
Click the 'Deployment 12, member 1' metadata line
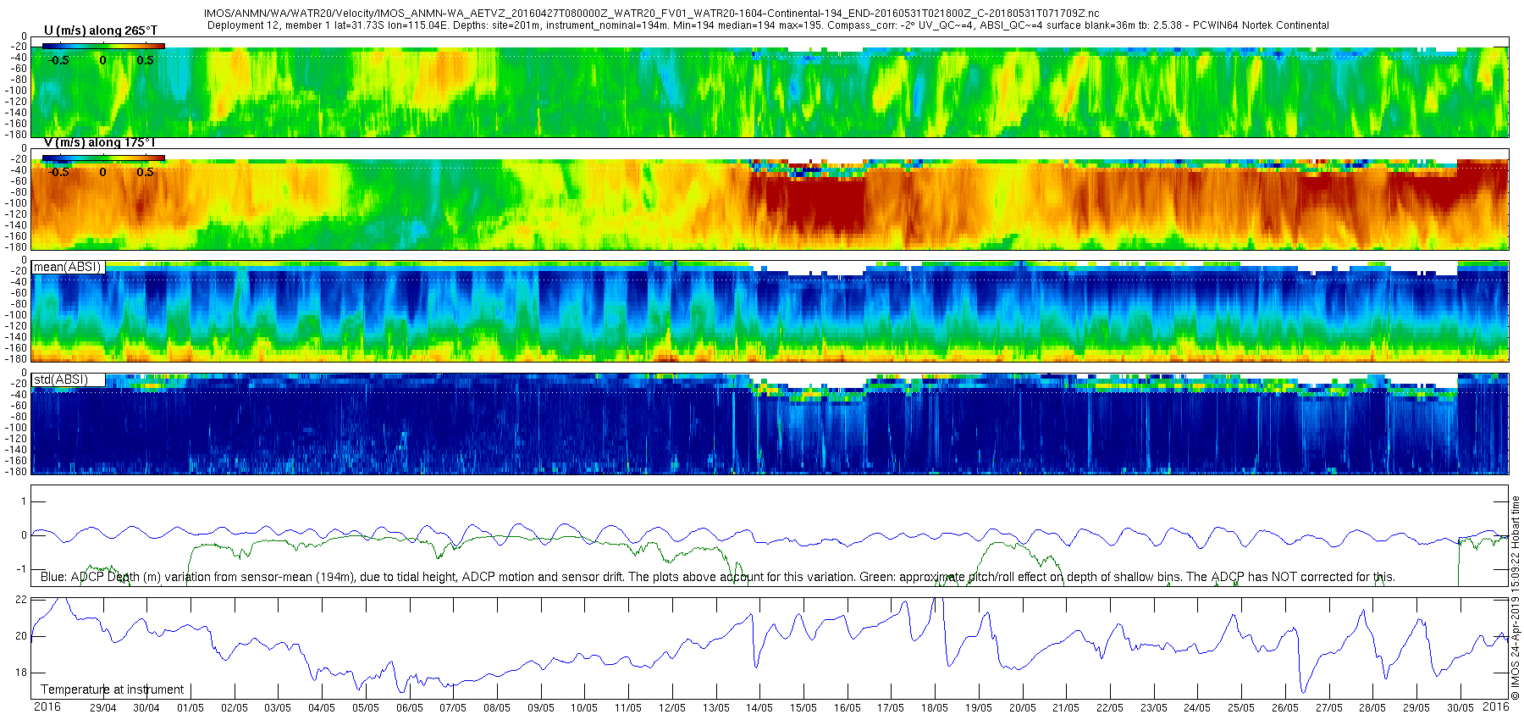coord(768,25)
